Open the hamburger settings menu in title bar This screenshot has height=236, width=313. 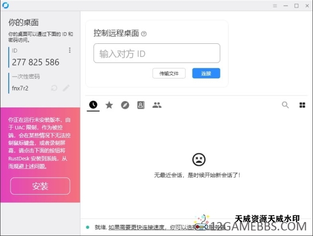(x=275, y=6)
